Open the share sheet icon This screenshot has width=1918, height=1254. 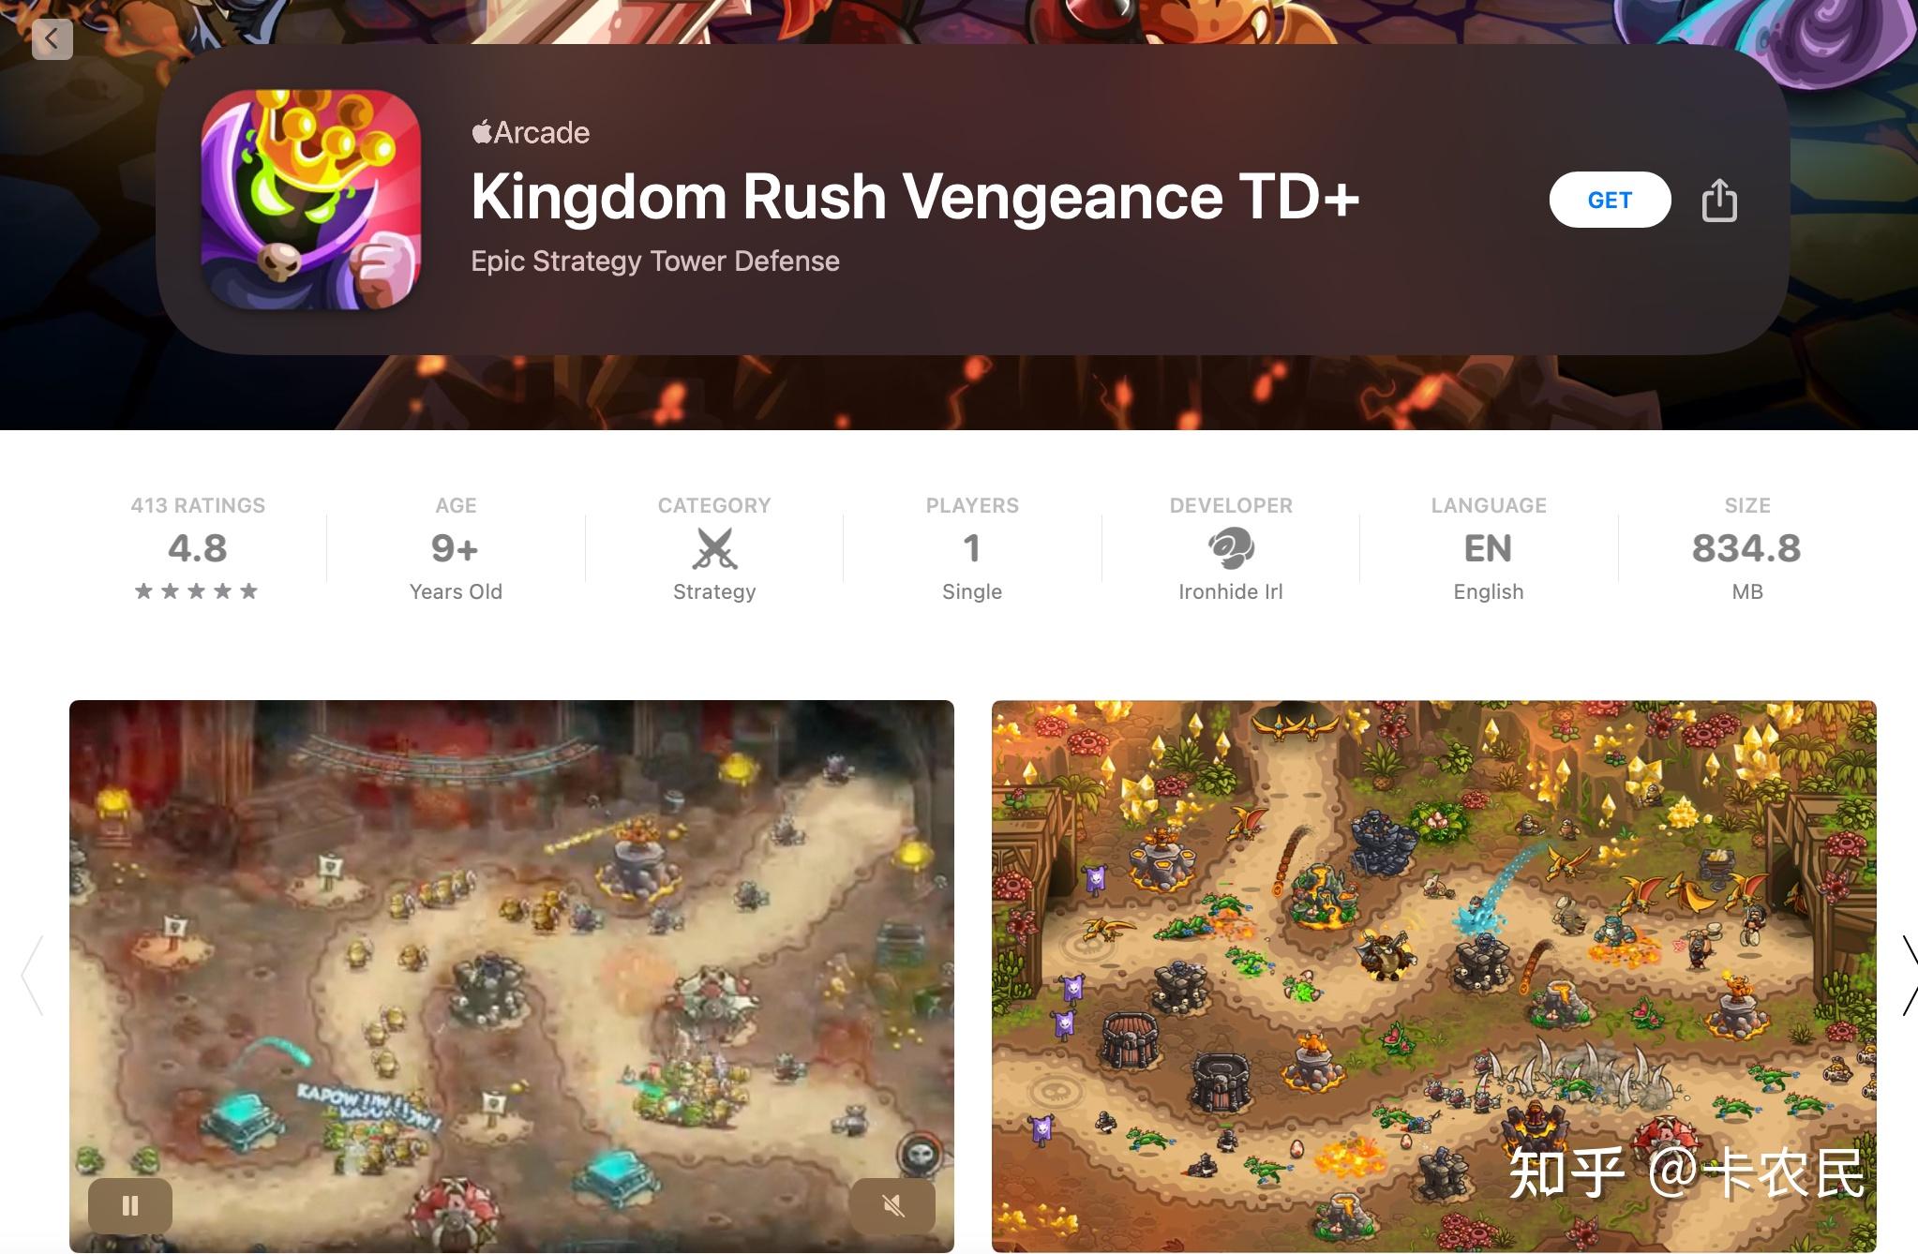[x=1719, y=200]
